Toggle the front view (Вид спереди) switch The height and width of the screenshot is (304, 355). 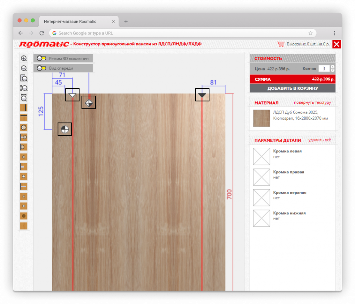pos(41,68)
